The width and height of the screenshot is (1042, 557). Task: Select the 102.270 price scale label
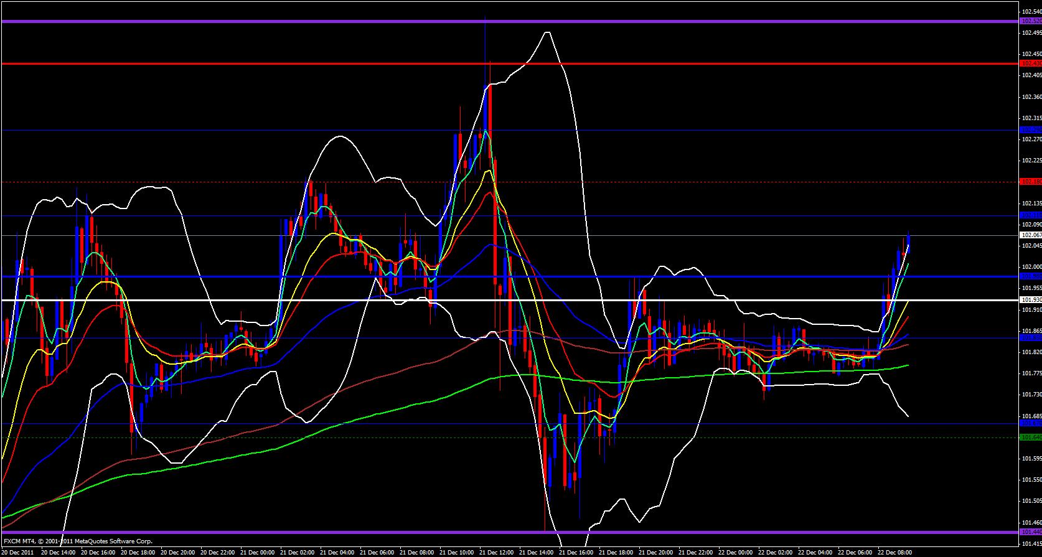[x=1031, y=139]
